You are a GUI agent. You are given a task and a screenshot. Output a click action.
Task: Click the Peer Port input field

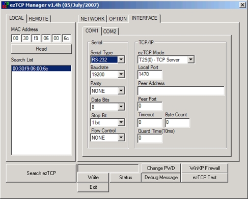tap(150, 106)
